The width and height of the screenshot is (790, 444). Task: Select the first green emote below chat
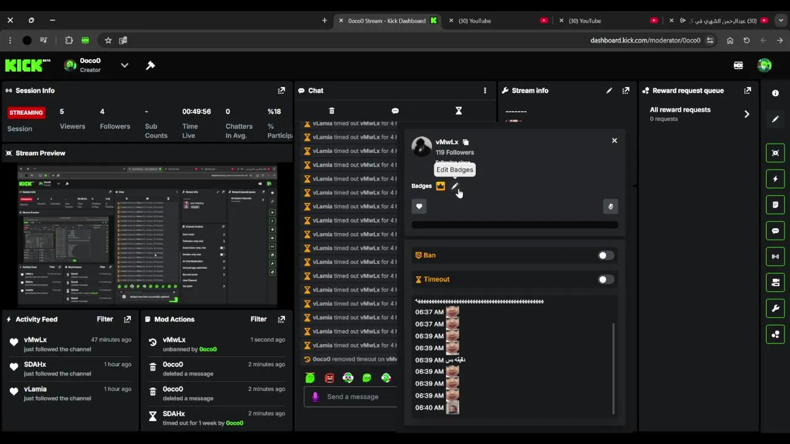tap(310, 378)
